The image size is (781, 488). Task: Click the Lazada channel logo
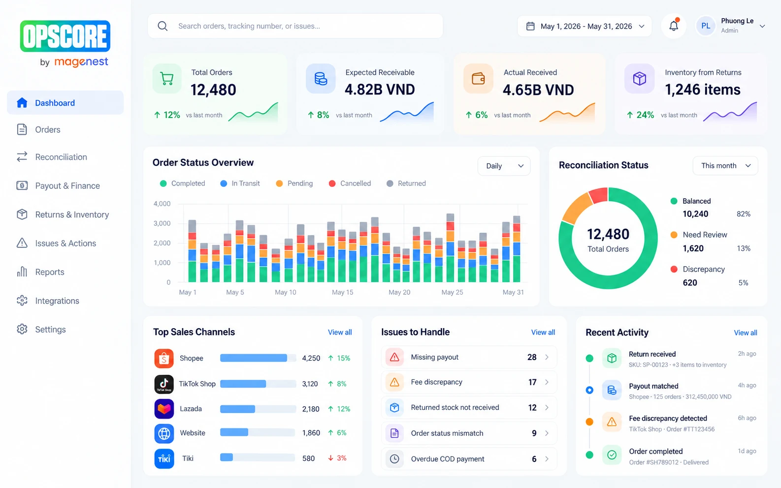click(x=164, y=409)
